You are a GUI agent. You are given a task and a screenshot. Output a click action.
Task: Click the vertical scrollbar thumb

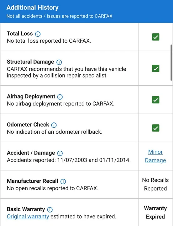point(171,62)
